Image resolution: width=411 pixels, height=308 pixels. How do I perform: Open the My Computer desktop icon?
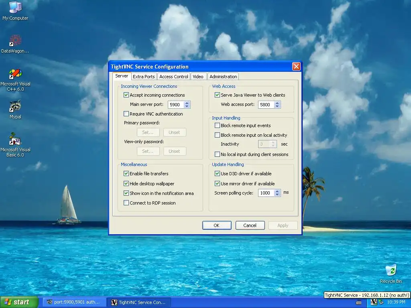(x=15, y=10)
